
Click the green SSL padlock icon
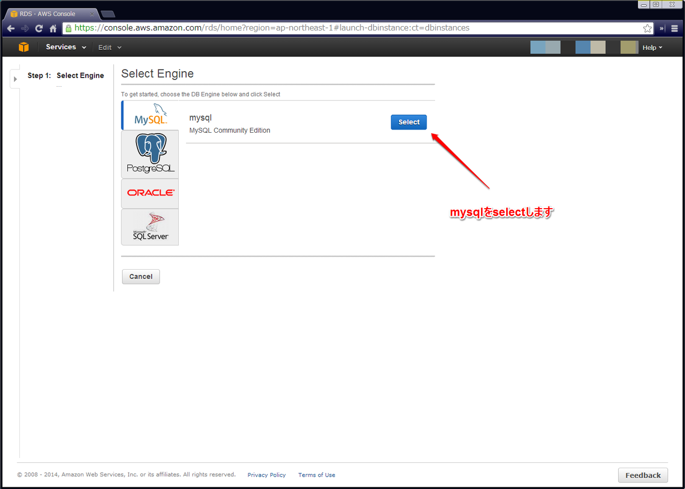click(68, 28)
